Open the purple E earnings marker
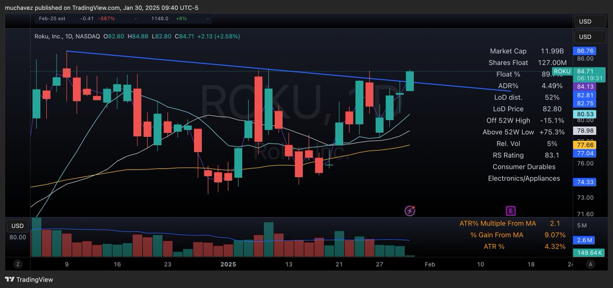This screenshot has height=288, width=613. tap(510, 210)
